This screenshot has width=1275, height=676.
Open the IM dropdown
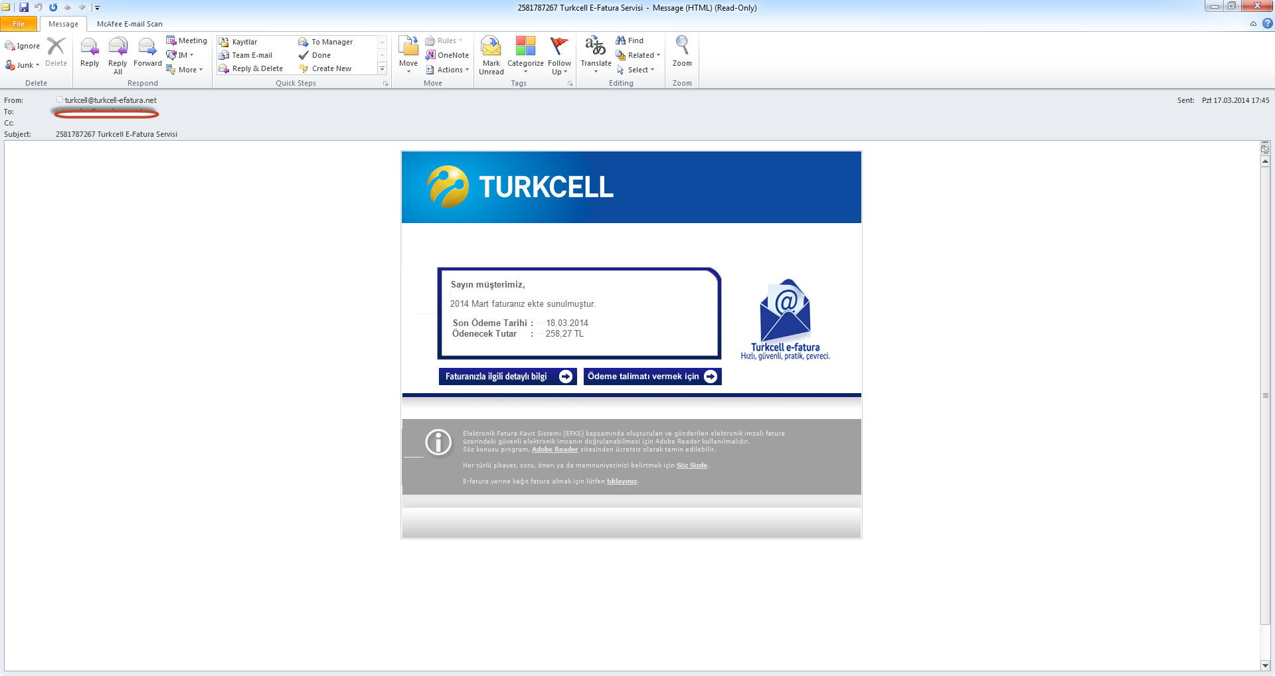coord(180,55)
